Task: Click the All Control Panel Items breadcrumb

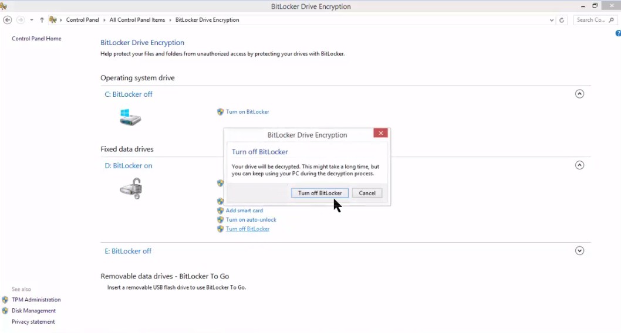Action: click(x=137, y=20)
